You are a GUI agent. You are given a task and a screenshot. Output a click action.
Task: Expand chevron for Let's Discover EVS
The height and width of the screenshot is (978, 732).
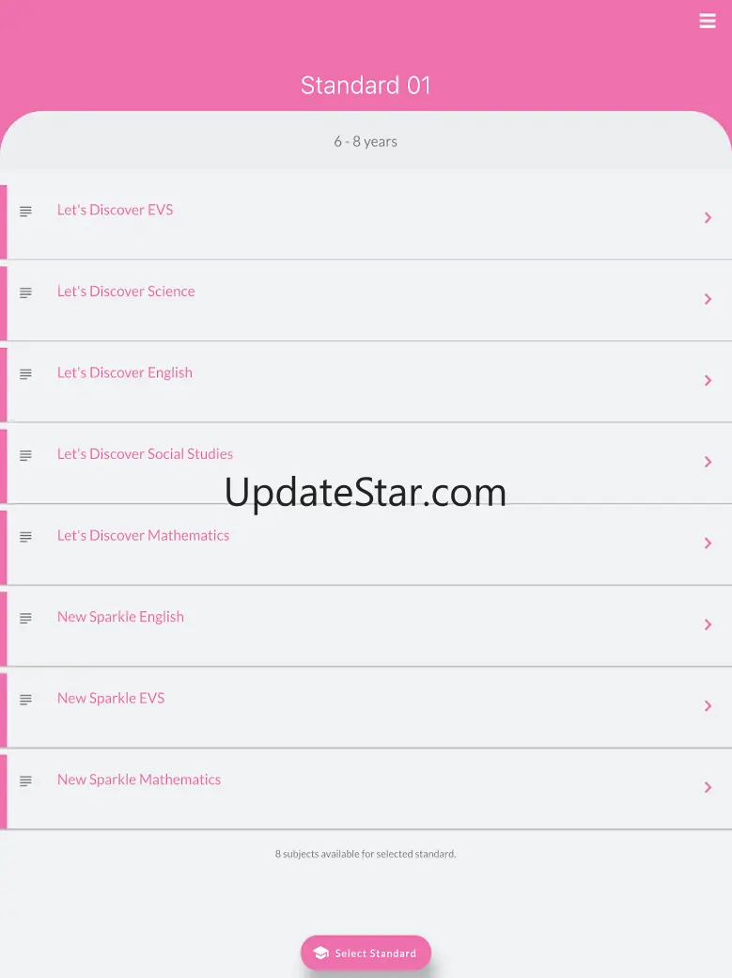click(x=708, y=217)
